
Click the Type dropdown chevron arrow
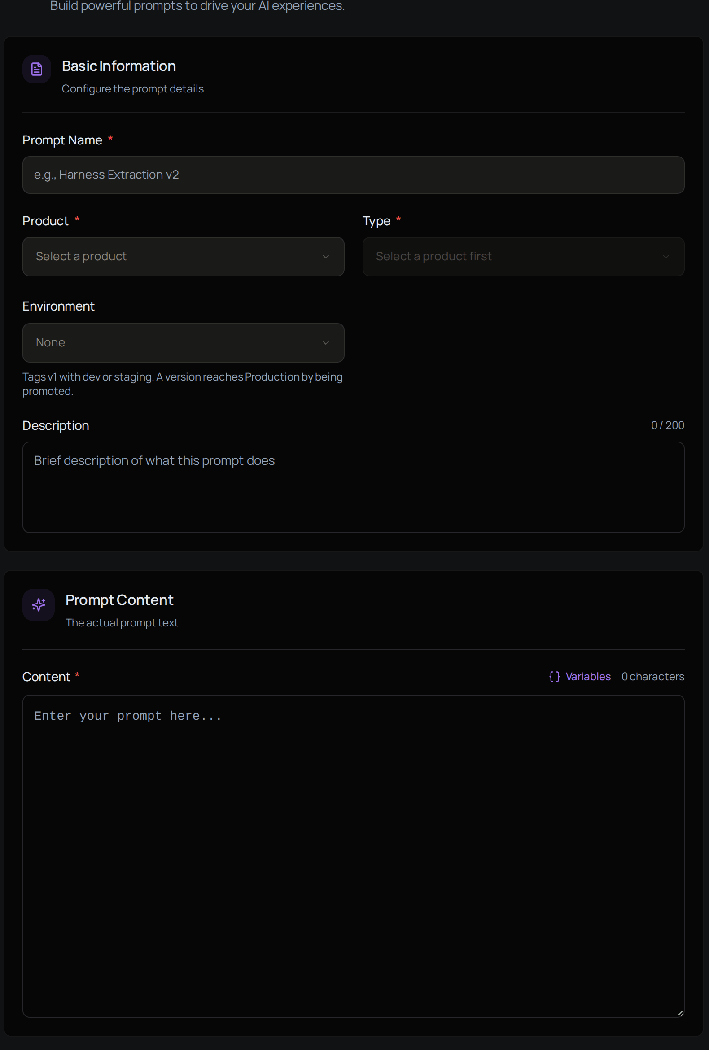665,257
